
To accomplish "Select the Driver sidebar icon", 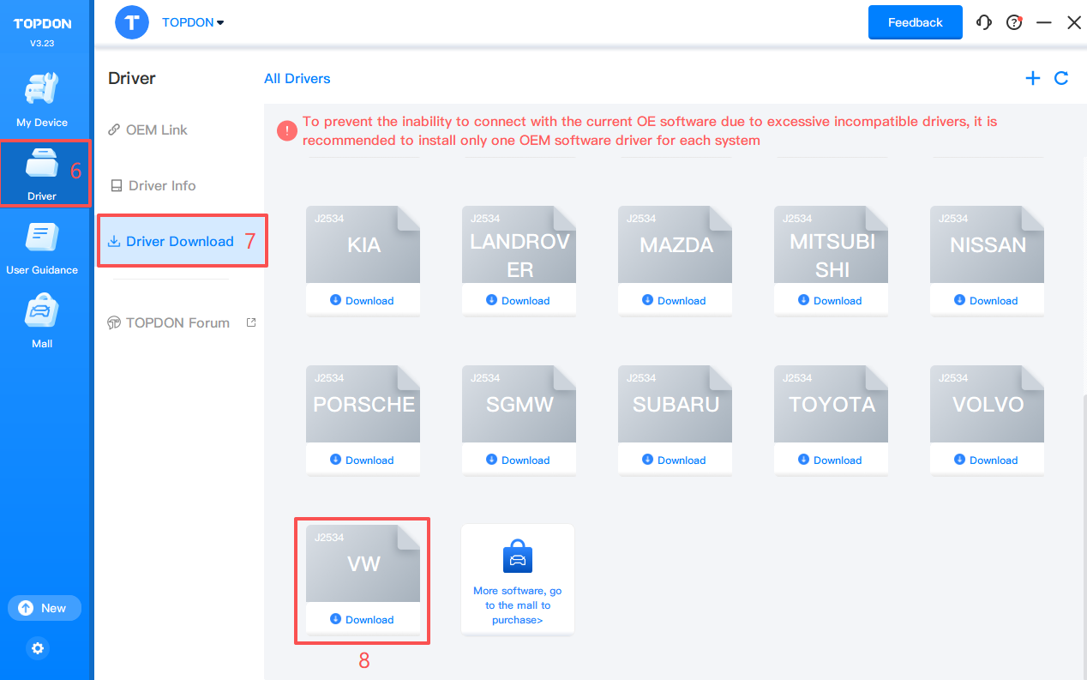I will pyautogui.click(x=42, y=173).
